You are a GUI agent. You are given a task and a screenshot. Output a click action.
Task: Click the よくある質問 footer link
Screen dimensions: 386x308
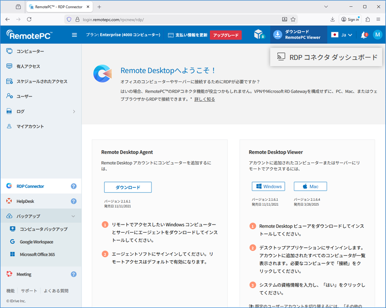[x=56, y=291]
